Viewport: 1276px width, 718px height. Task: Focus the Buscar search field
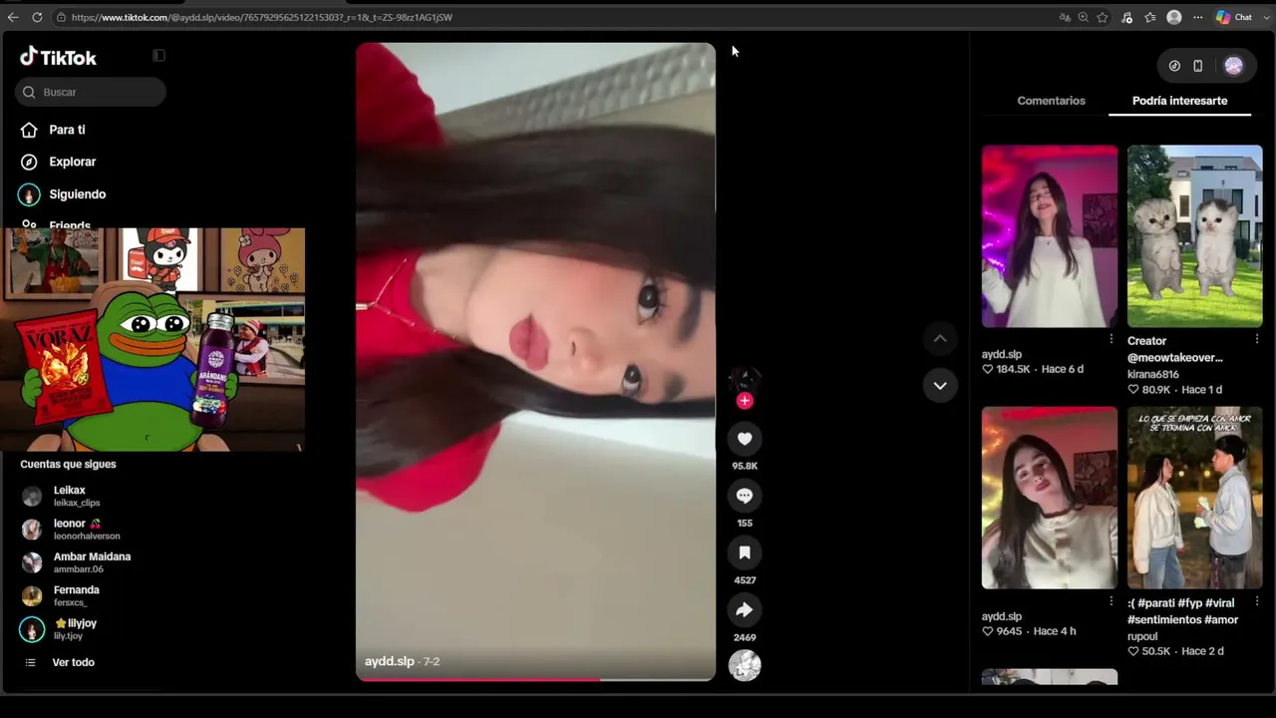[x=91, y=92]
